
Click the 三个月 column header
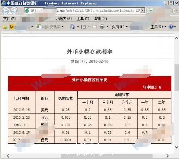point(108,102)
